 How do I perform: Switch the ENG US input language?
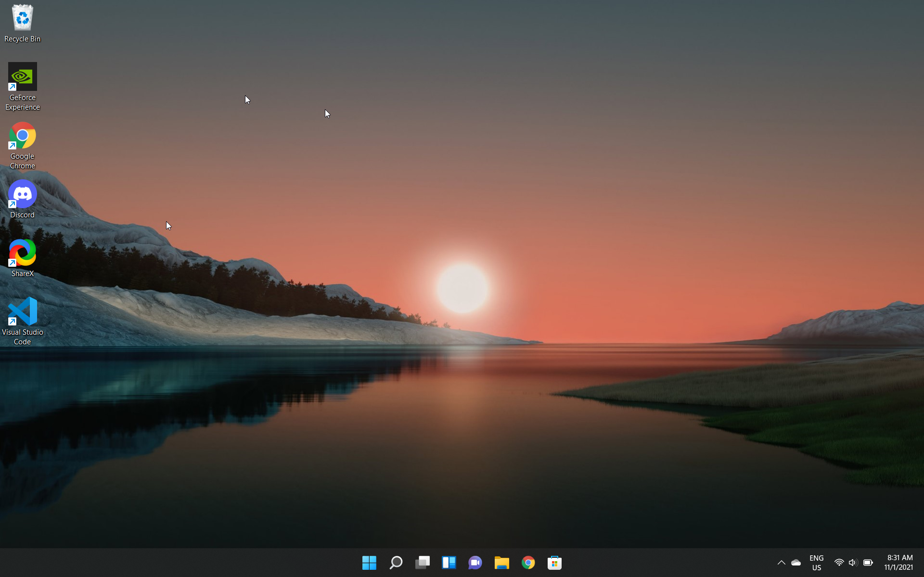click(816, 563)
